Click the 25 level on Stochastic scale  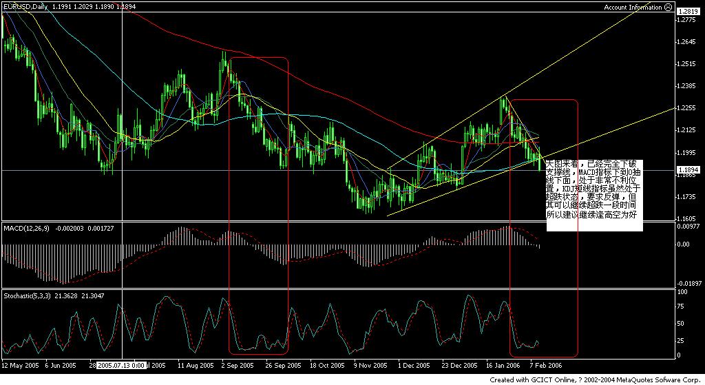point(681,341)
